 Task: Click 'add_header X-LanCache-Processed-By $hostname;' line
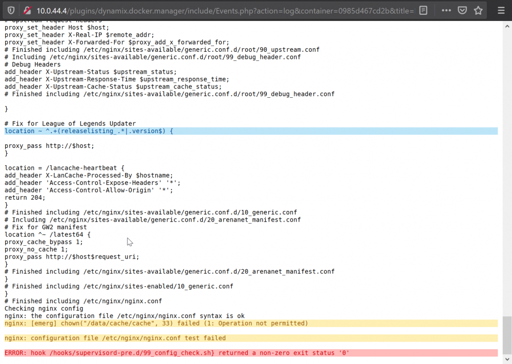point(89,175)
